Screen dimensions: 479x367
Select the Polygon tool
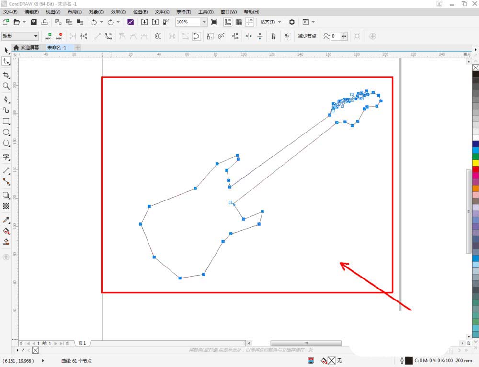pyautogui.click(x=6, y=143)
